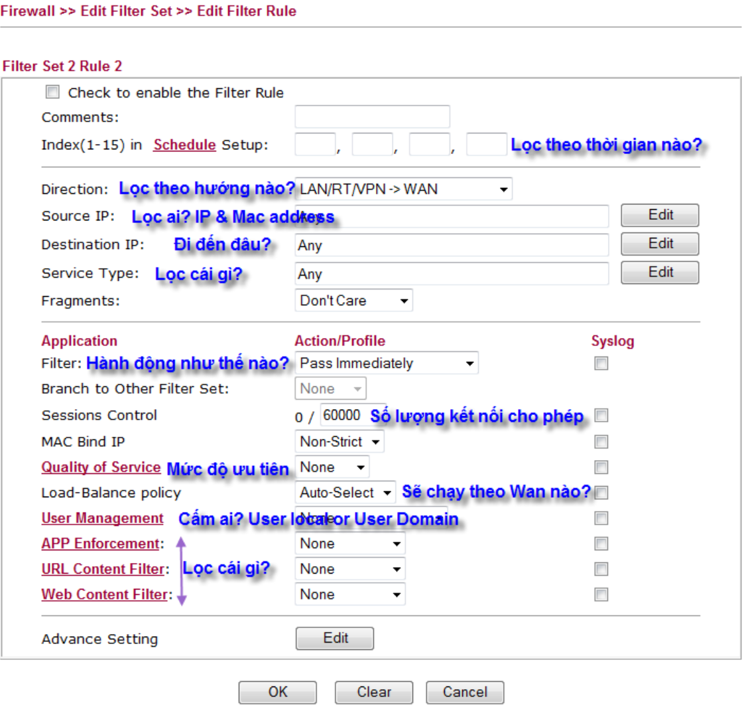Click Edit button for Service Type

pos(660,272)
